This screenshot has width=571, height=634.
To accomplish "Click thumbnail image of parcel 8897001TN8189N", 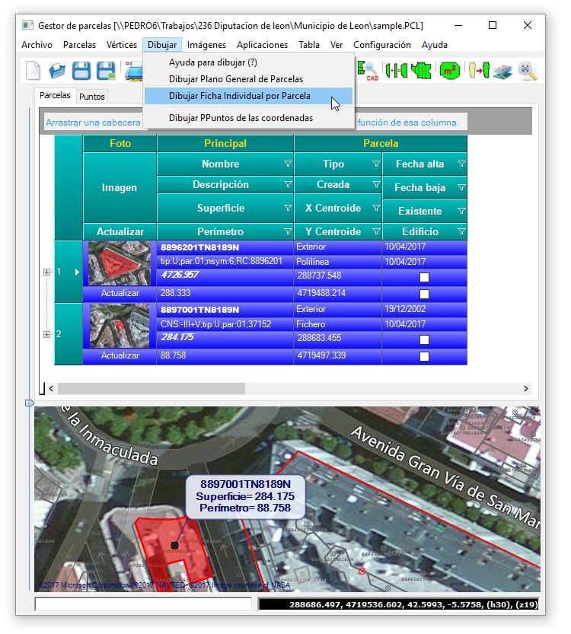I will tap(120, 326).
